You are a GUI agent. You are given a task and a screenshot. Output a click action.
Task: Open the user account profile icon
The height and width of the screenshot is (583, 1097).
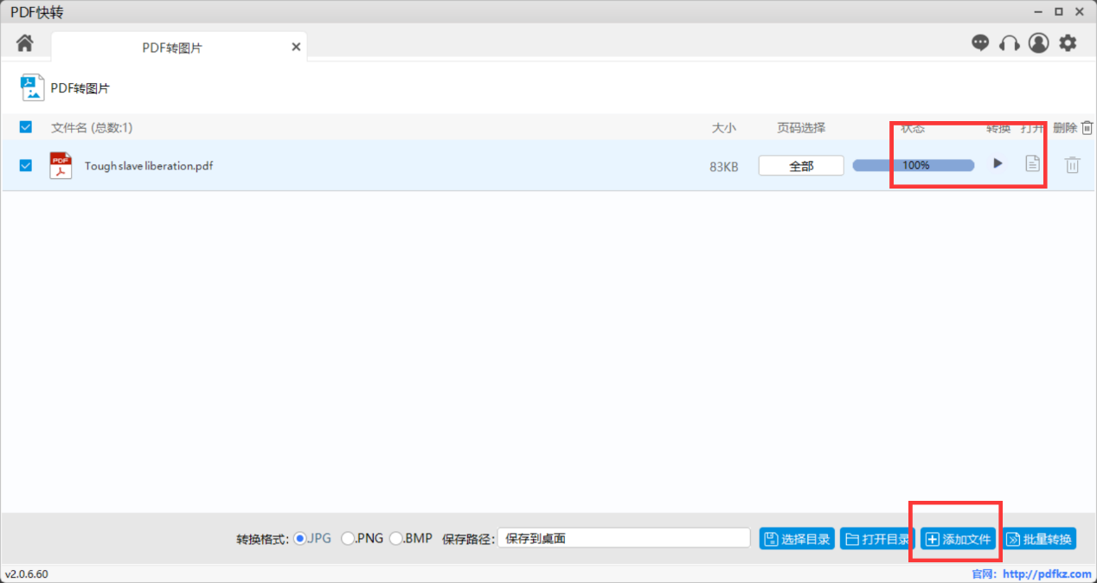(x=1038, y=42)
